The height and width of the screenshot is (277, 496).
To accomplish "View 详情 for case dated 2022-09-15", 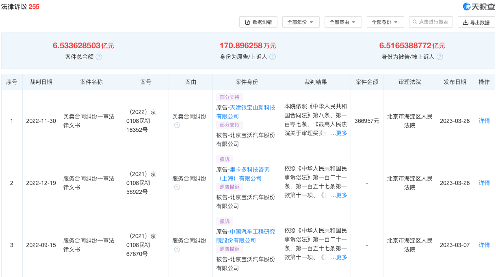I will [484, 245].
